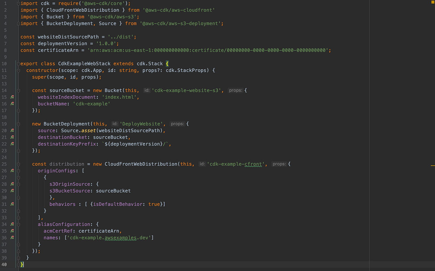Viewport: 435px width, 271px height.
Task: Collapse the BucketDeployment props fold
Action: tap(18, 124)
